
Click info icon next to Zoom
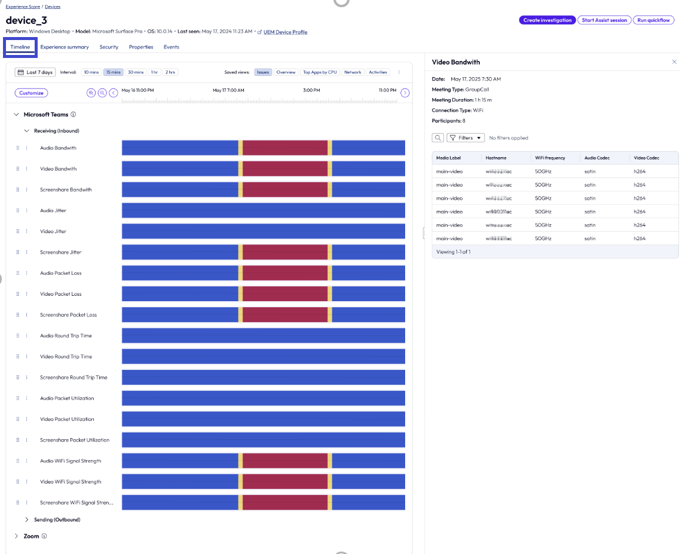click(44, 536)
